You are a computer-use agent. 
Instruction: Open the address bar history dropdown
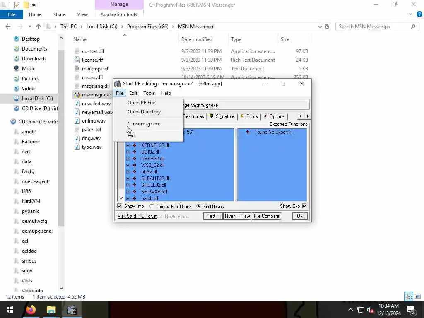320,26
